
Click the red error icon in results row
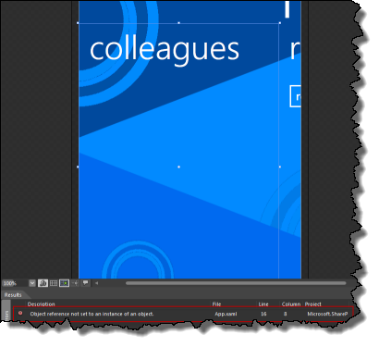20,313
